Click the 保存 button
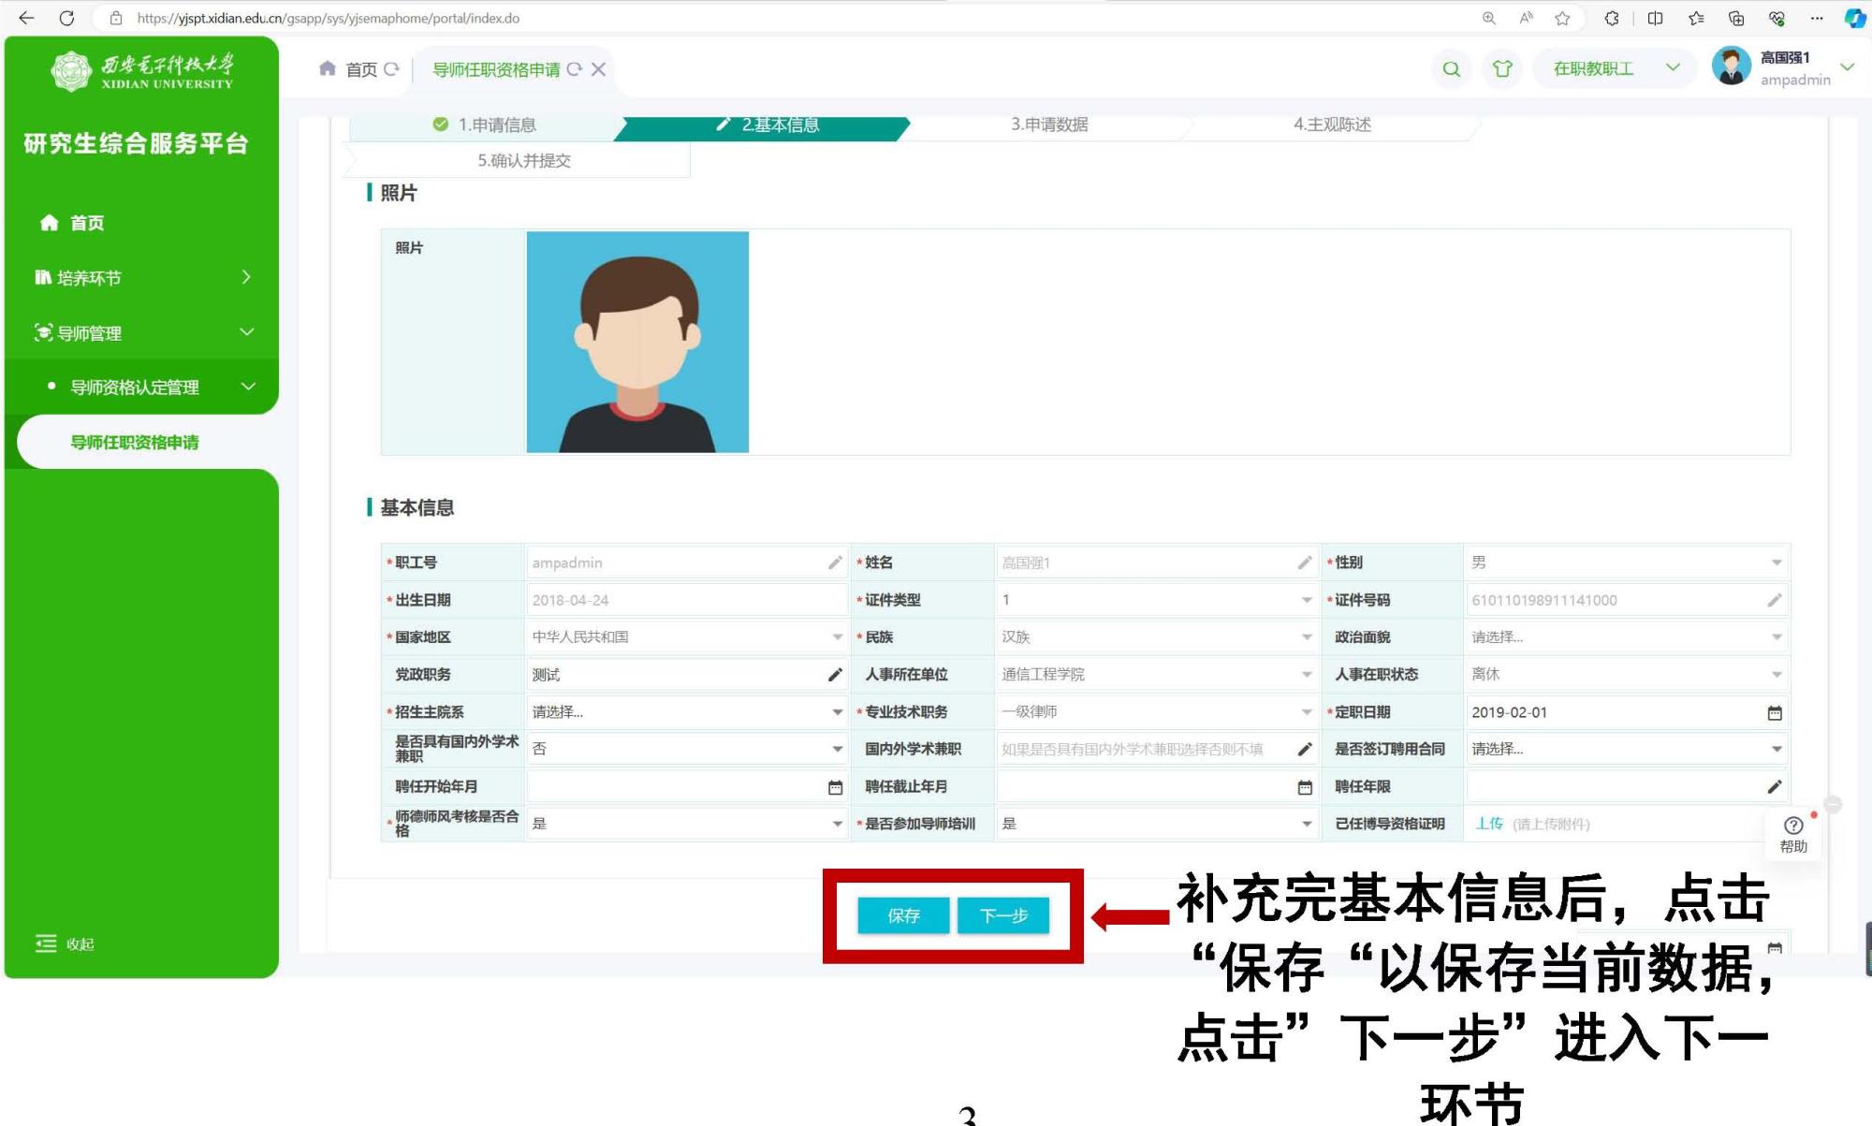1872x1126 pixels. coord(903,915)
